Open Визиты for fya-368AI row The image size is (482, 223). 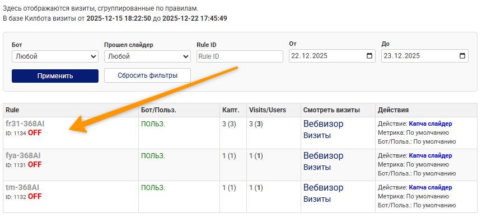(317, 168)
